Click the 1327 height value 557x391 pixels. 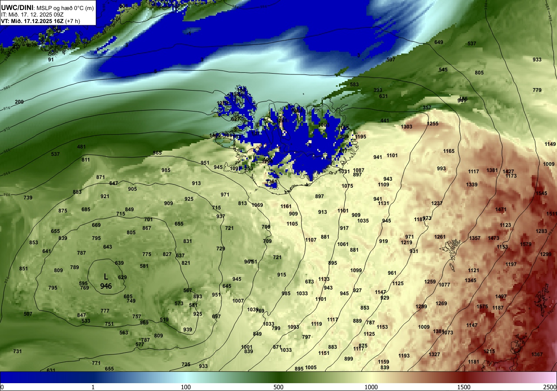(434, 354)
